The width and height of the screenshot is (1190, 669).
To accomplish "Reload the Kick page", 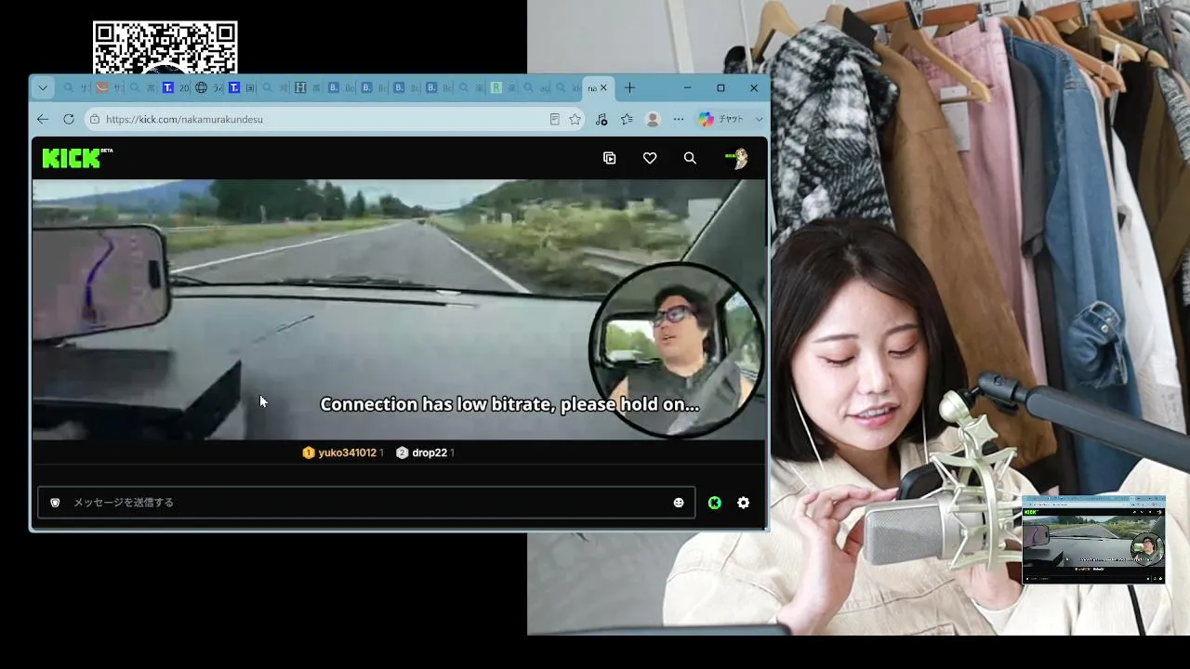I will (x=68, y=119).
